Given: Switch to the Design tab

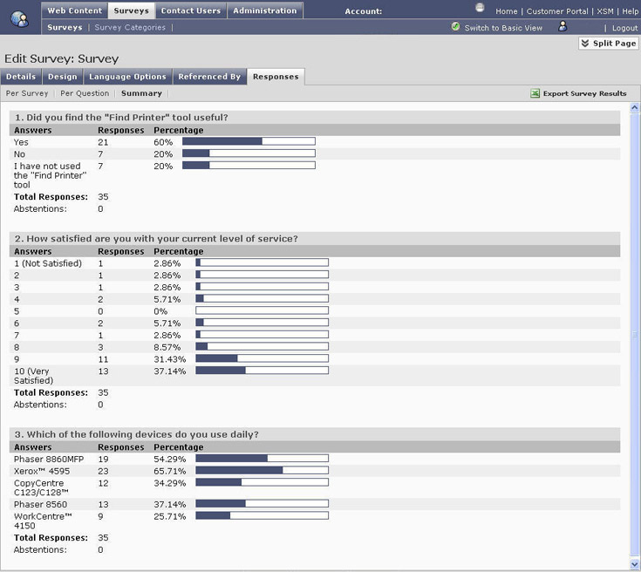Looking at the screenshot, I should [x=62, y=77].
